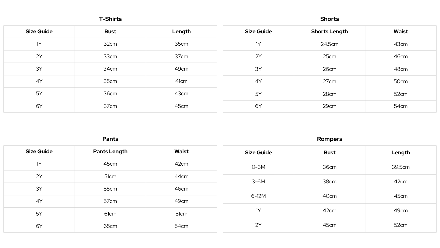This screenshot has height=248, width=440.
Task: Click the 6Y size in T-Shirts table
Action: click(39, 106)
